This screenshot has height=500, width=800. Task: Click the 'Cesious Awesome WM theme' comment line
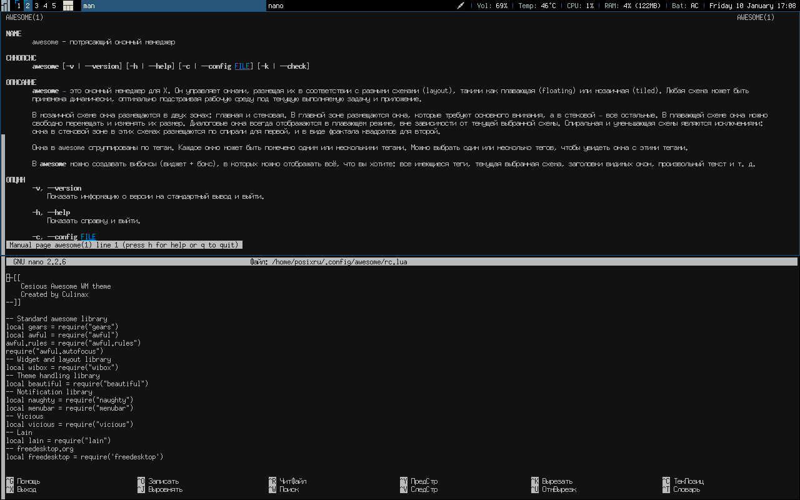tap(66, 286)
